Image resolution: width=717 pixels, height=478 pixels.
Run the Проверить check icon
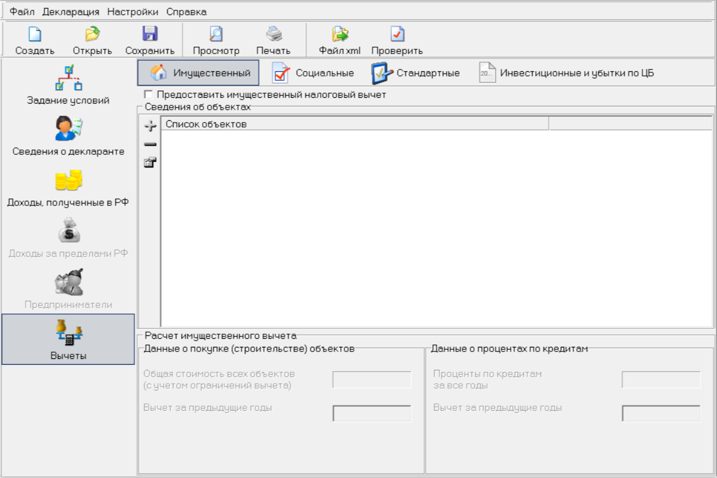[397, 35]
